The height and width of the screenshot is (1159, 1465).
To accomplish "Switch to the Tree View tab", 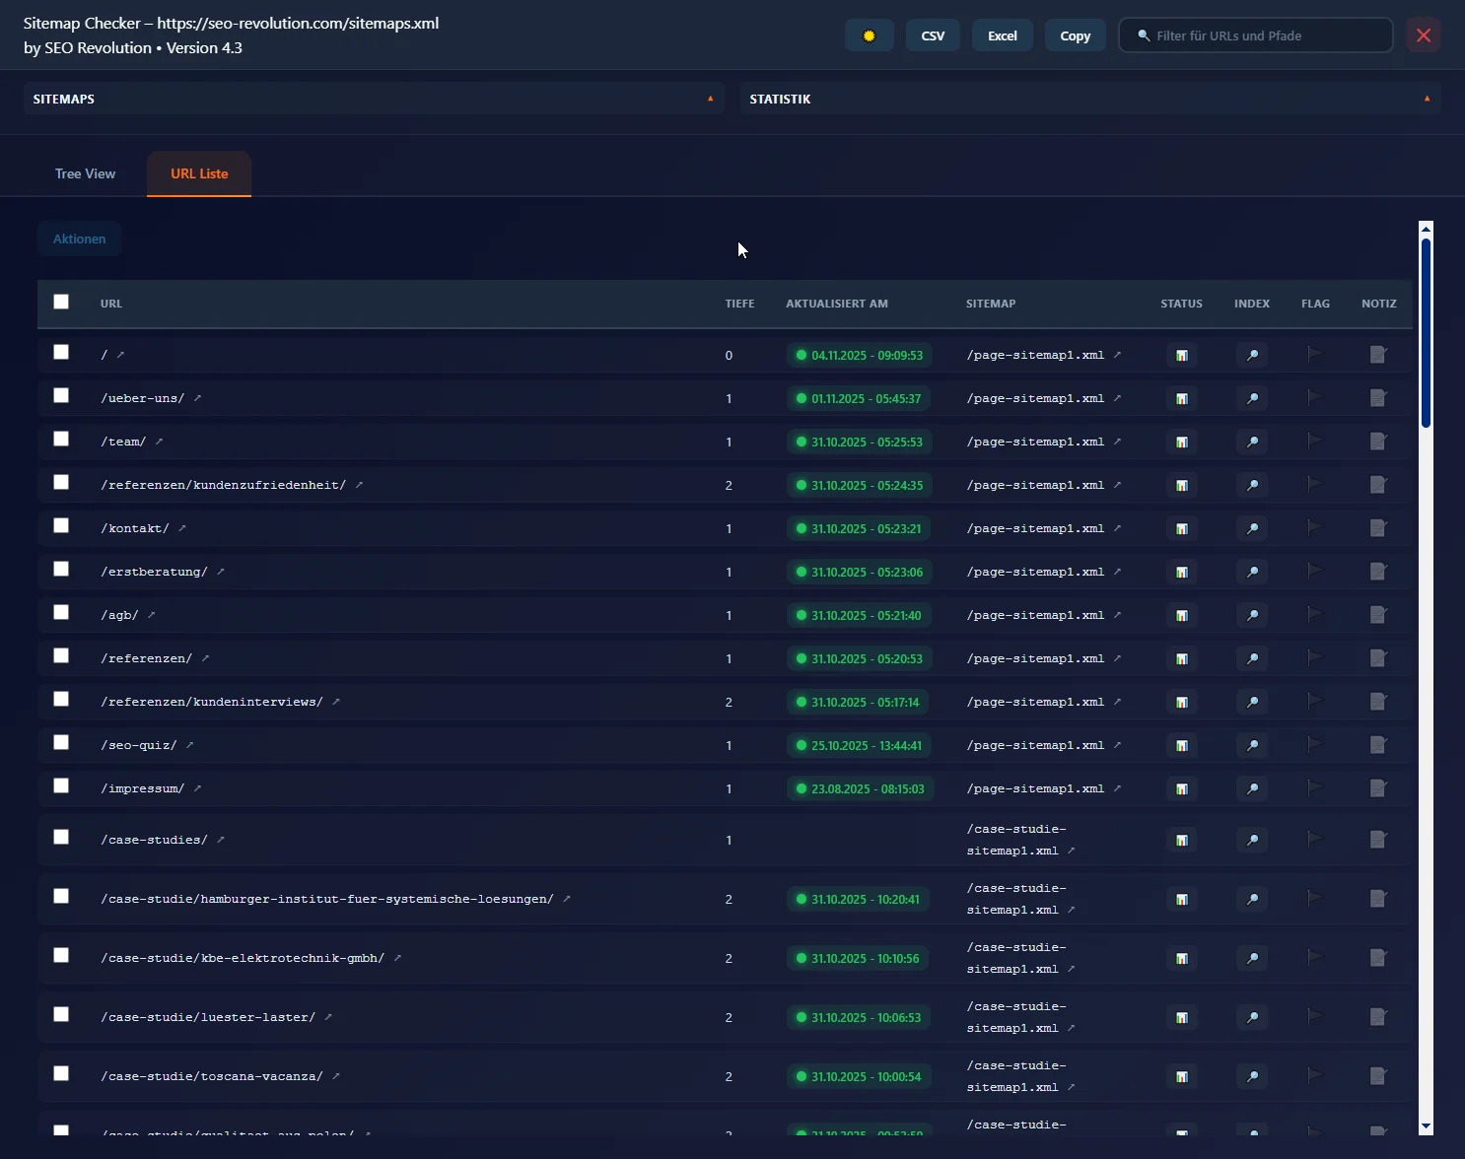I will point(85,174).
